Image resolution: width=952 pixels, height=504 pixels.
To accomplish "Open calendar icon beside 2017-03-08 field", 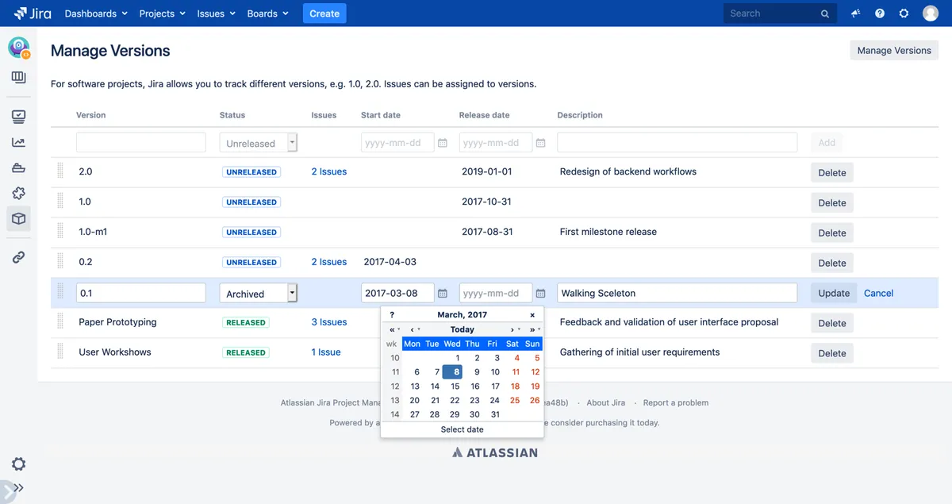I will [443, 293].
